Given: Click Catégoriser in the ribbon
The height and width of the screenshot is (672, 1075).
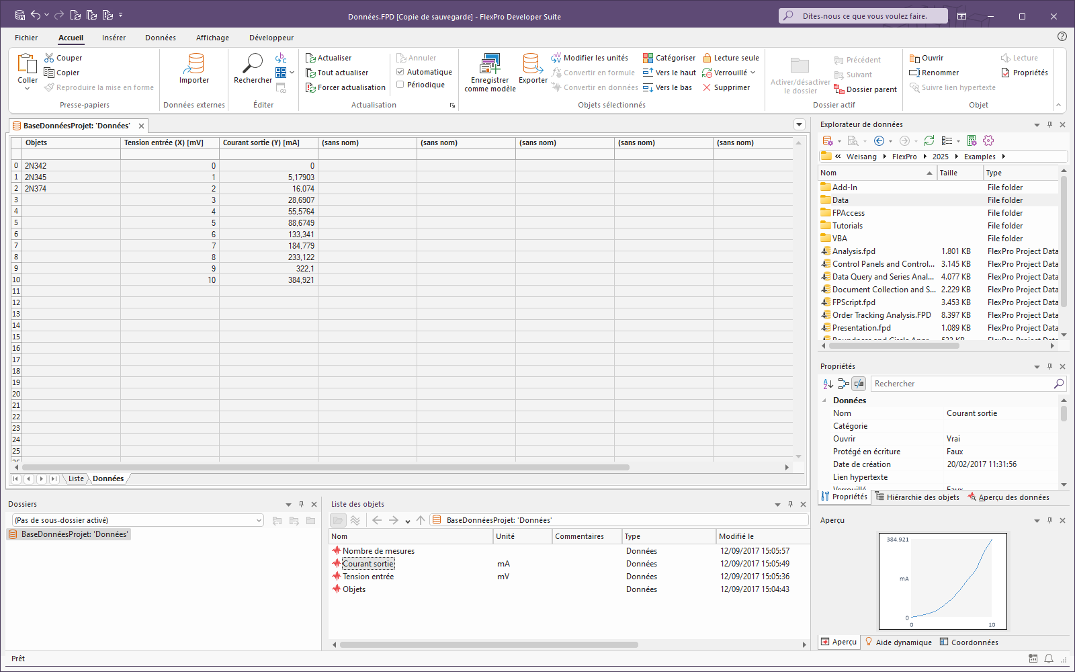Looking at the screenshot, I should pos(669,58).
